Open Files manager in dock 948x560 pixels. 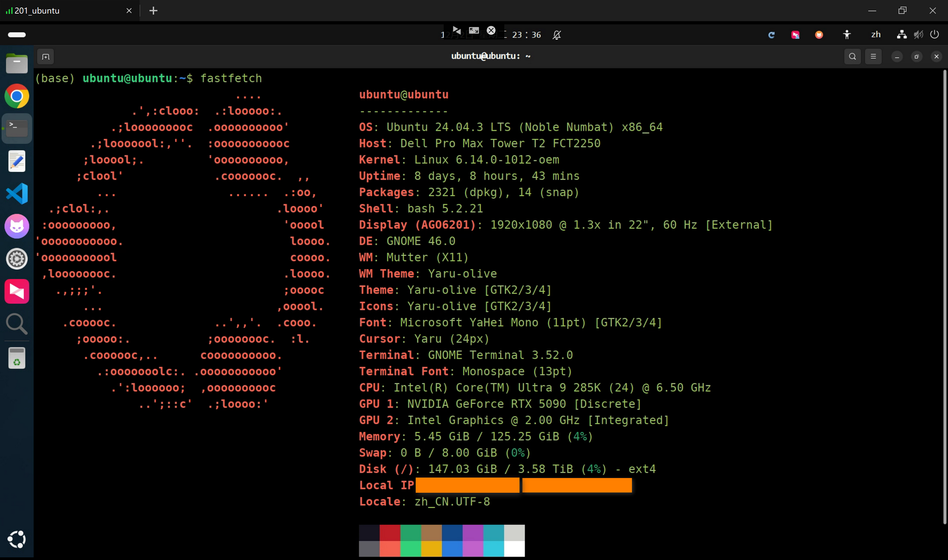17,63
